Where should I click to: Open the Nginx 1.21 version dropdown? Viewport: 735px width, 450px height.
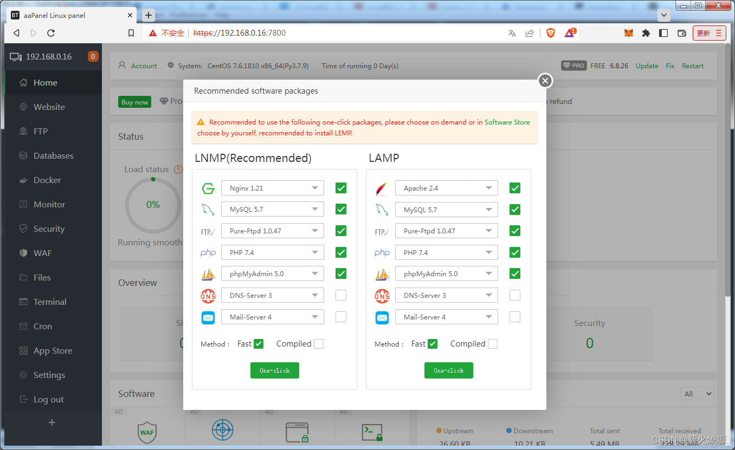click(x=273, y=188)
